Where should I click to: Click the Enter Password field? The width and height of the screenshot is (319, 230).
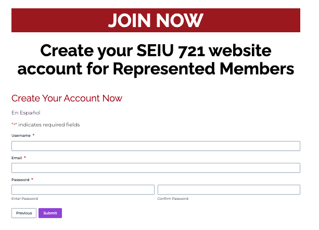coord(83,189)
